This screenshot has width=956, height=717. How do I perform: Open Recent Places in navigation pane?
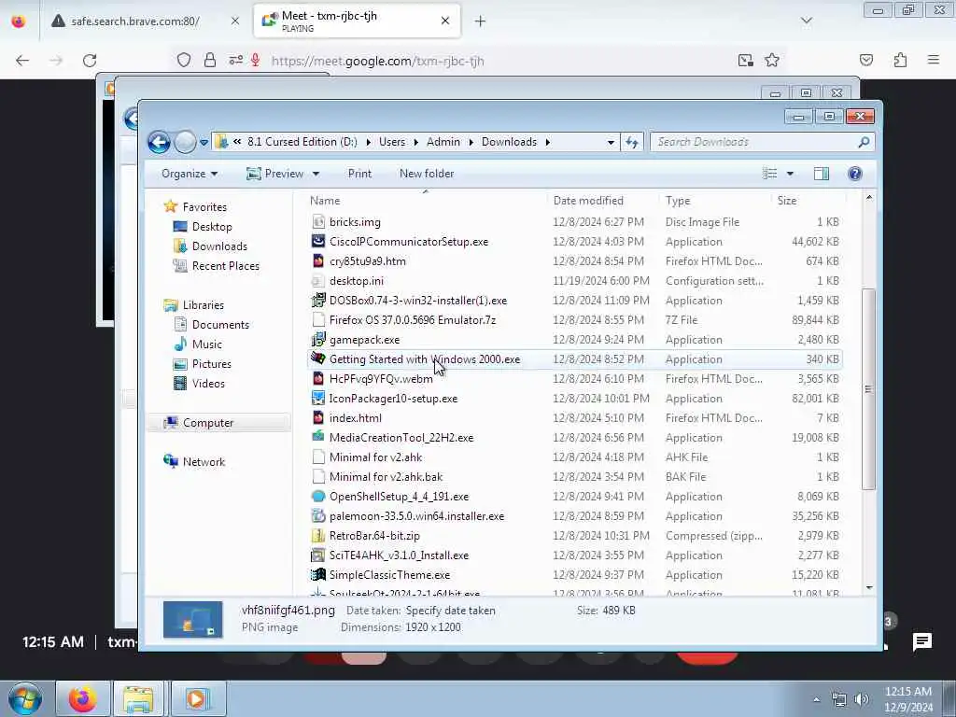[226, 266]
